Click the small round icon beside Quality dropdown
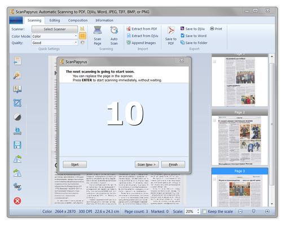This screenshot has width=285, height=225. [x=82, y=43]
